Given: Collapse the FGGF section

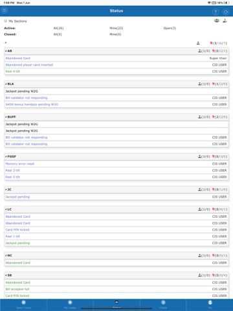Looking at the screenshot, I should tap(6, 156).
